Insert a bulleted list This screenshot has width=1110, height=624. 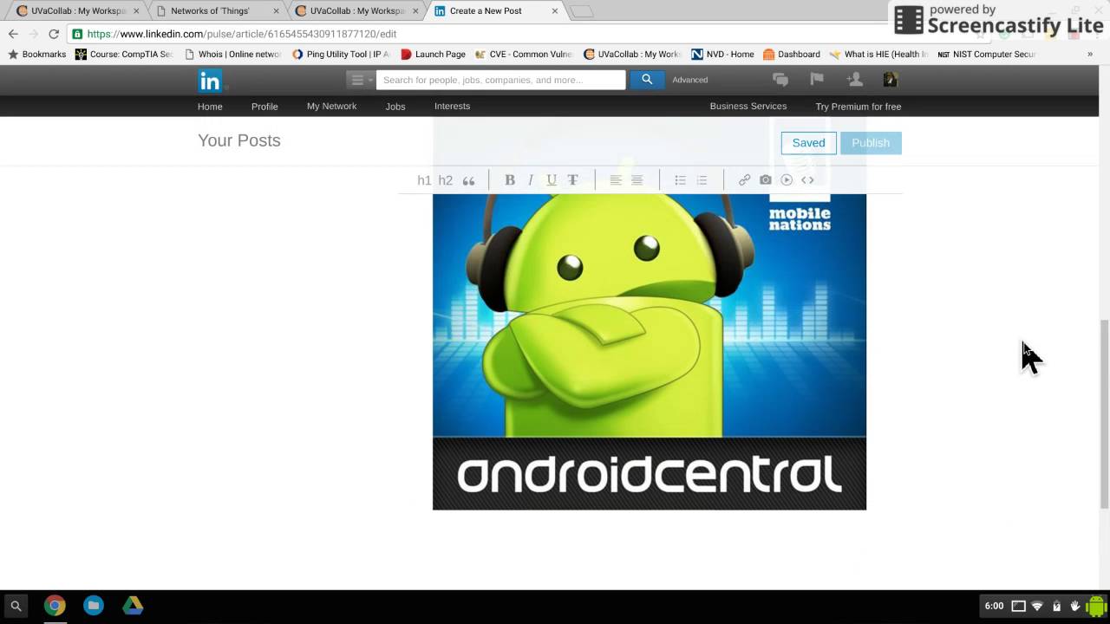tap(681, 180)
